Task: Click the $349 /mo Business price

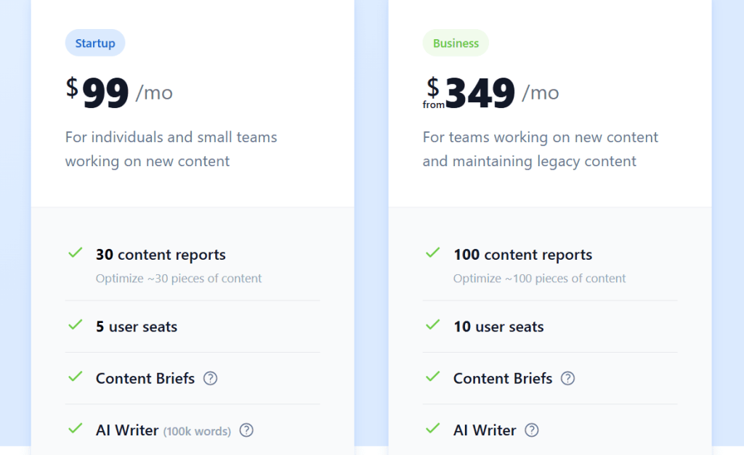Action: pos(491,93)
